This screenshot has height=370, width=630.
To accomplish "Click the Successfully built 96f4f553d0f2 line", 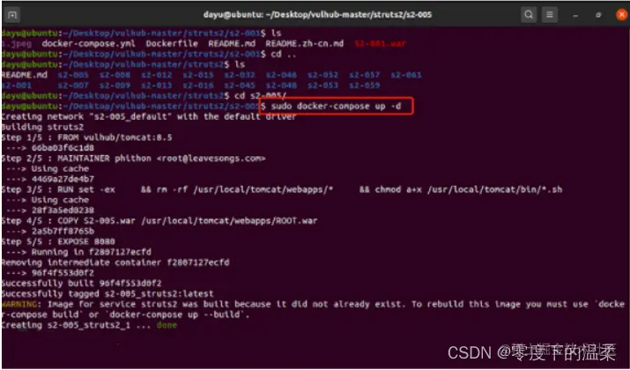I will (x=81, y=283).
